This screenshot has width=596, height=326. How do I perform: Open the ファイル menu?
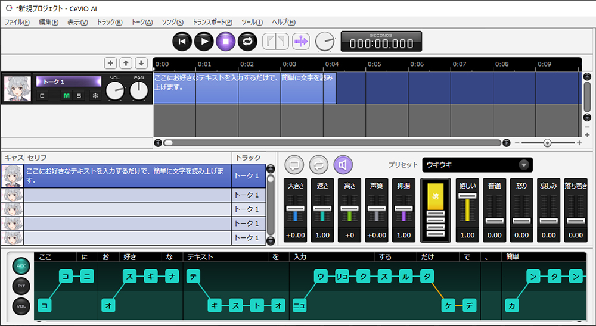tap(17, 22)
